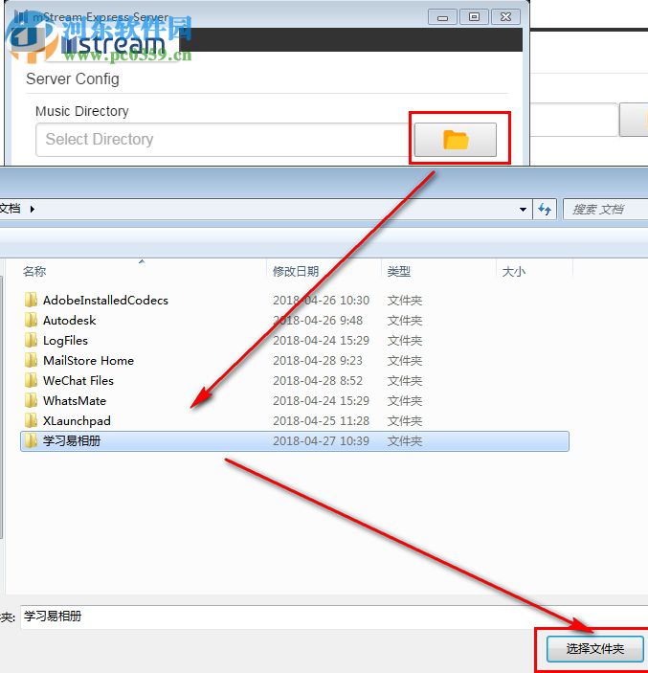648x673 pixels.
Task: Select the Autodesk folder icon
Action: coord(31,320)
